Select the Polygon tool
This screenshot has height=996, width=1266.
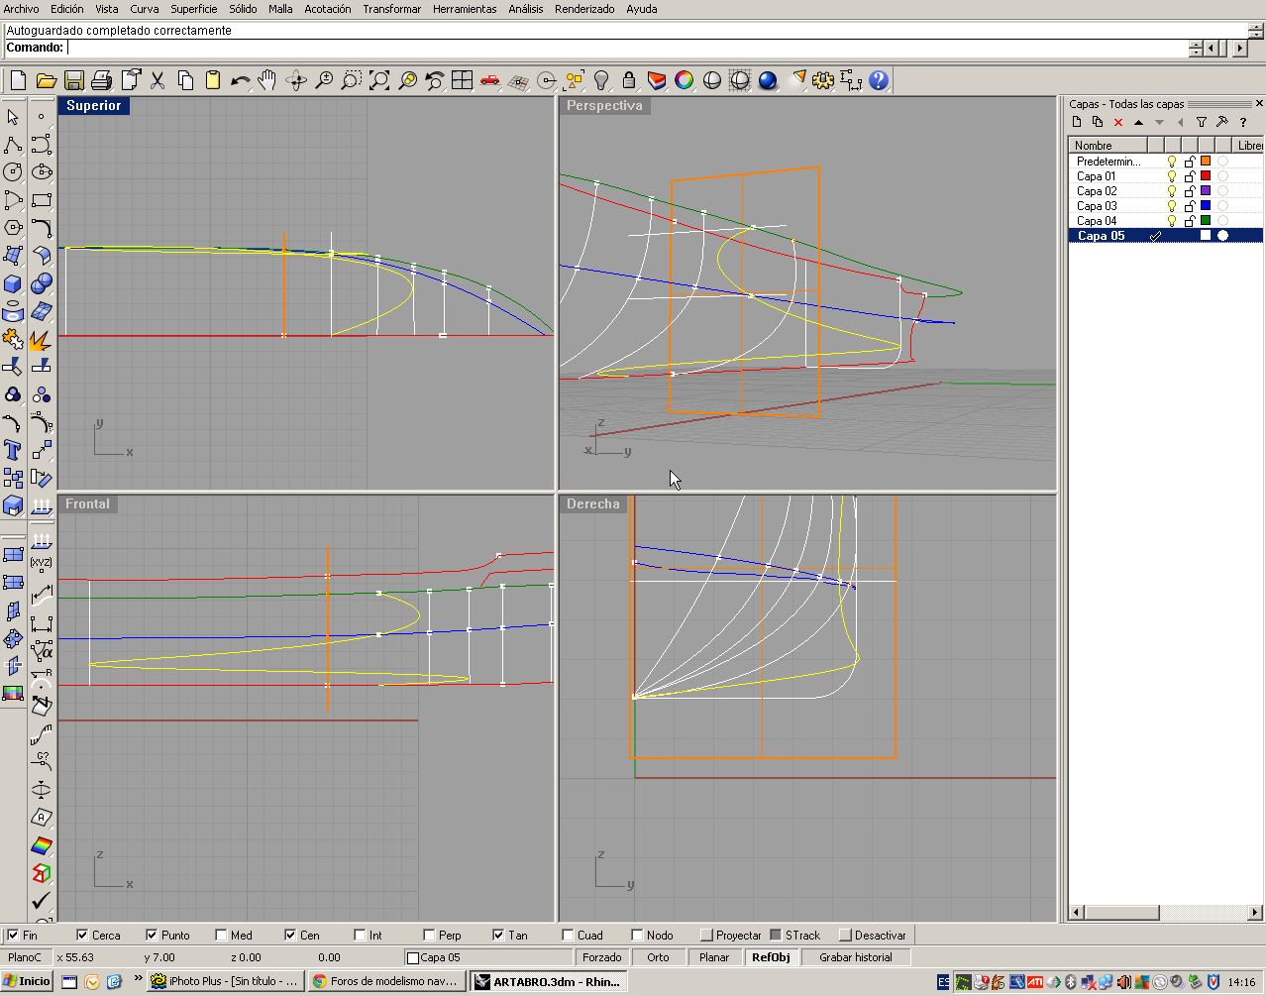[13, 228]
